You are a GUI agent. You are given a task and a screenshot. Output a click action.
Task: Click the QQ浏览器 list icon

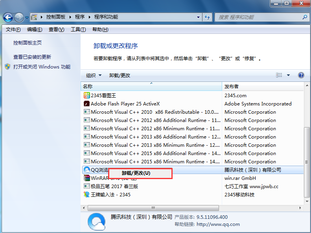coord(86,170)
